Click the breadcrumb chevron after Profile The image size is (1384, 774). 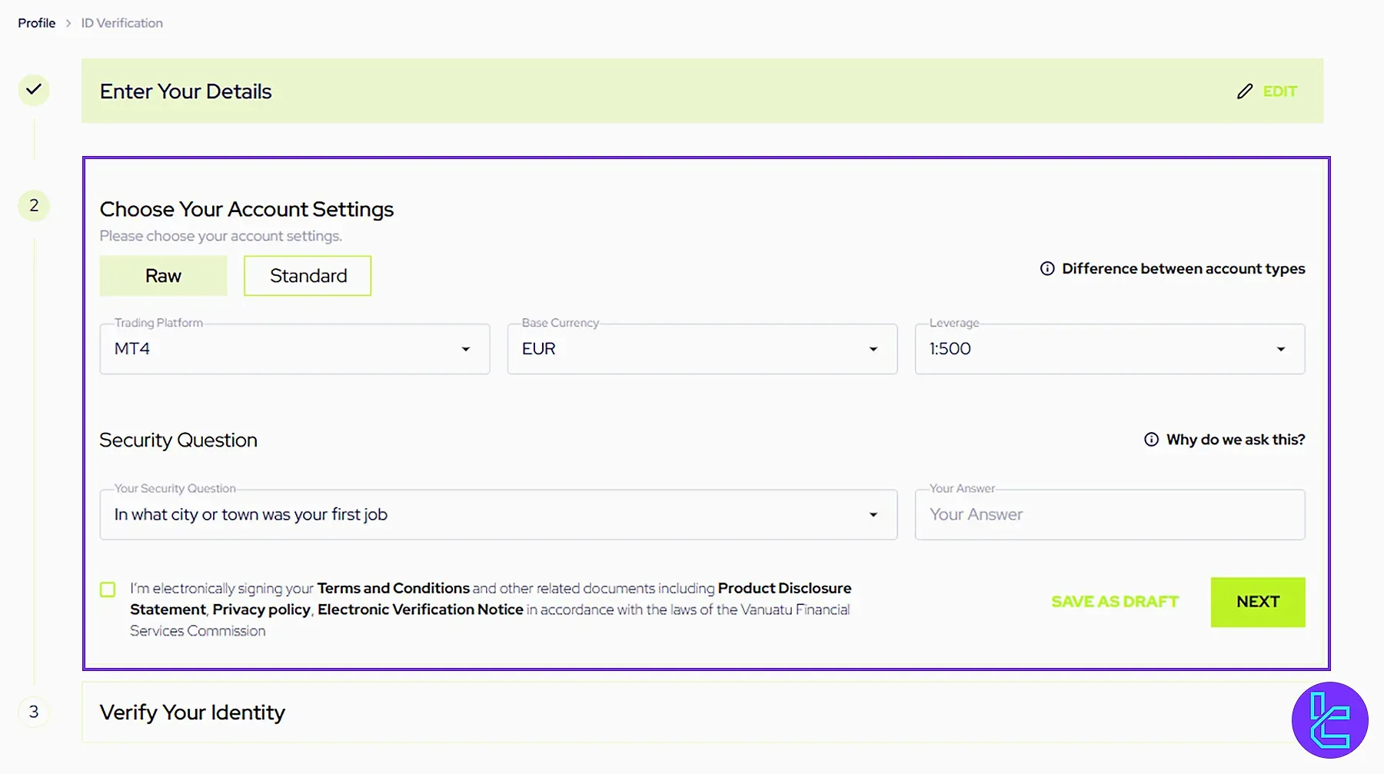(67, 23)
